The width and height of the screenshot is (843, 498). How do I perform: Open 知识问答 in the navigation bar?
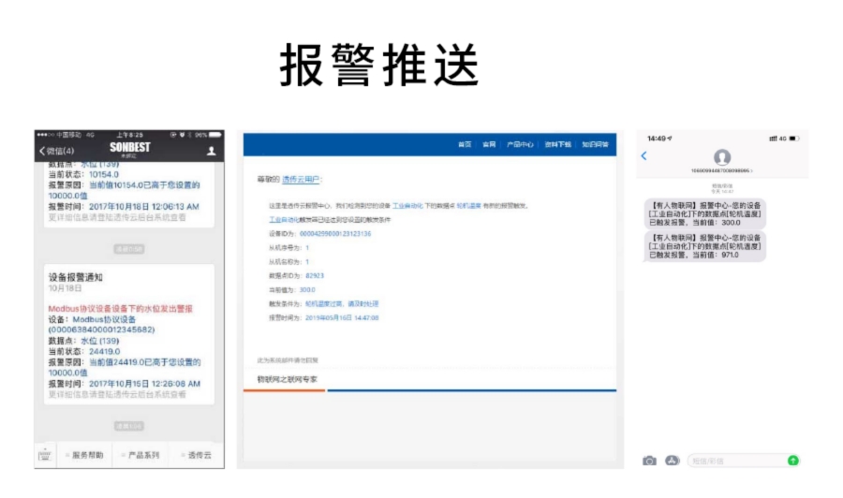tap(595, 145)
